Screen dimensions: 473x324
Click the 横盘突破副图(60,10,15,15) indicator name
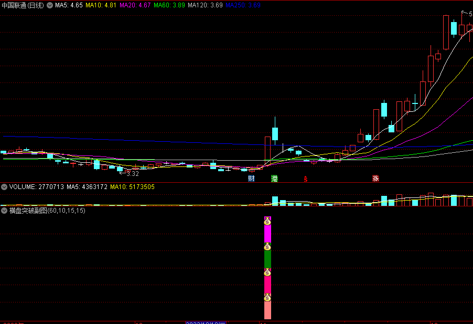tap(47, 211)
